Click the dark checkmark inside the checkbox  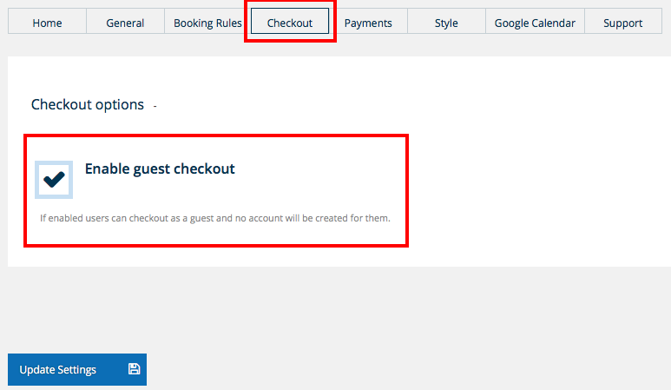point(54,179)
